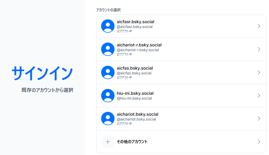This screenshot has width=269, height=155.
Task: Click the avatar icon for aichariot-r.bsky.social
Action: pyautogui.click(x=108, y=49)
